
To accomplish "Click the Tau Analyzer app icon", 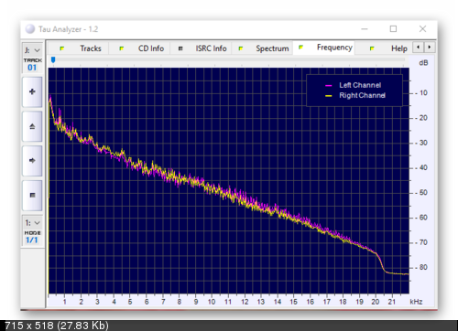I will 30,29.
